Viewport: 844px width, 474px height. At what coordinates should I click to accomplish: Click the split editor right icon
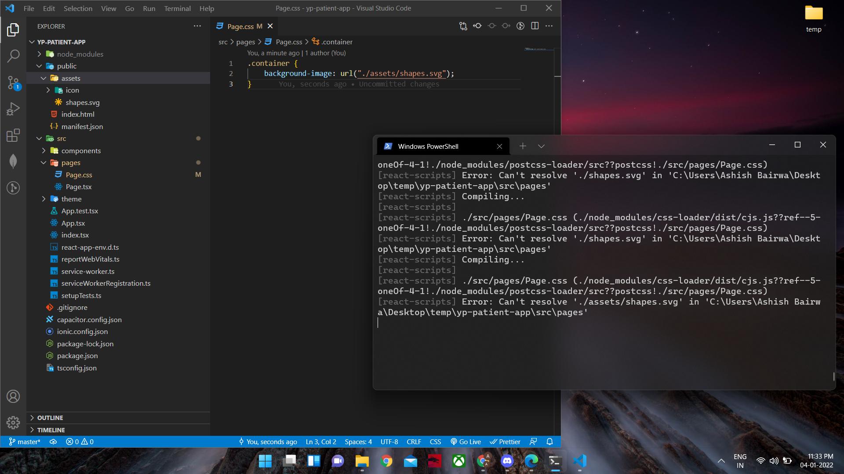pyautogui.click(x=535, y=26)
